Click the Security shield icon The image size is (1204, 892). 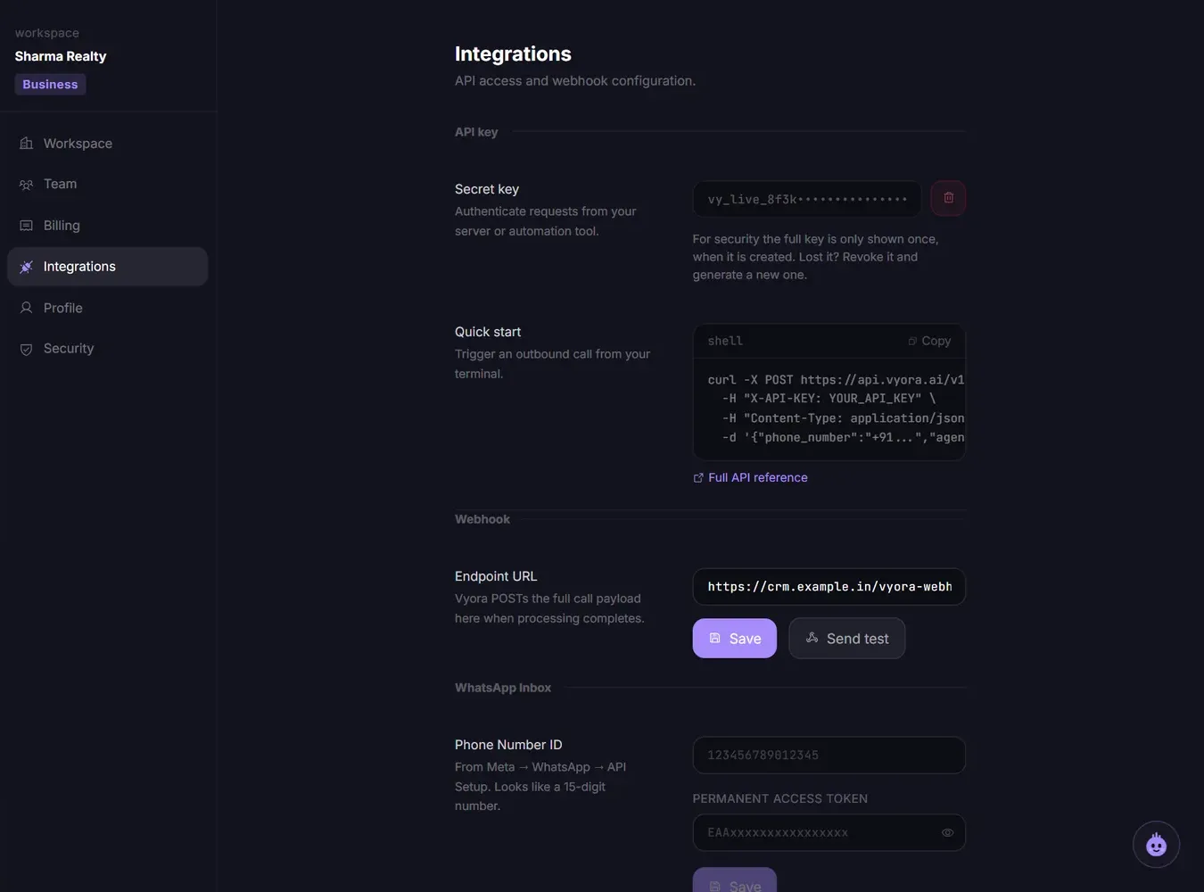(x=26, y=349)
